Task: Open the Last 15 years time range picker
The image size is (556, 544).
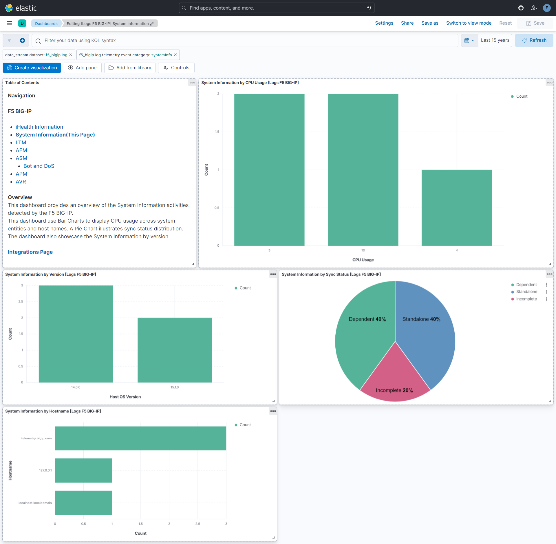Action: 495,40
